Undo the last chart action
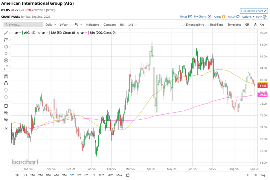 (x=6, y=90)
